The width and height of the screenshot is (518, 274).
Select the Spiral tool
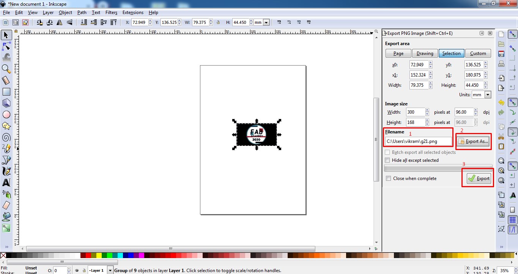pyautogui.click(x=6, y=137)
